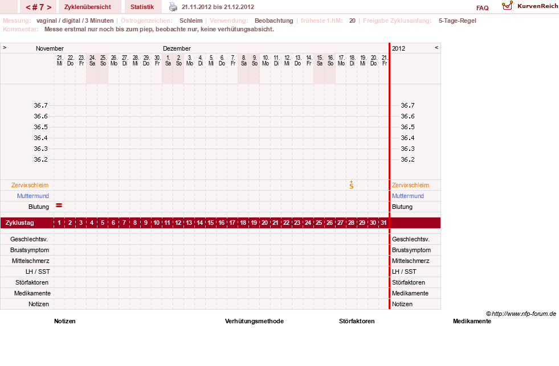
Task: Click the comment text starting Messe erstmal
Action: coord(159,29)
